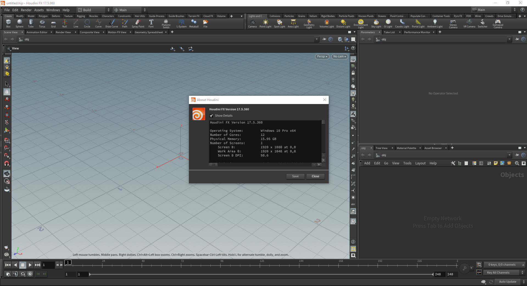Switch to the Geometry Spreadsheet tab
This screenshot has height=286, width=527.
point(149,32)
